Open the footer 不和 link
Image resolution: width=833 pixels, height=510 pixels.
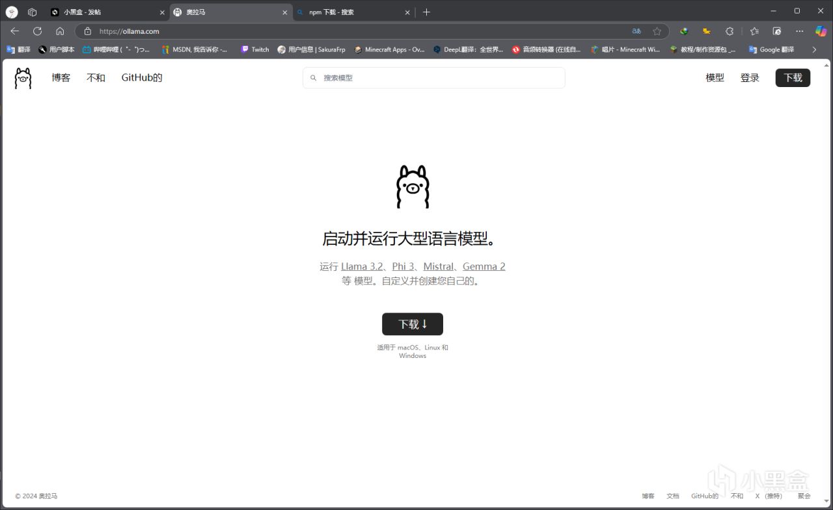click(737, 496)
